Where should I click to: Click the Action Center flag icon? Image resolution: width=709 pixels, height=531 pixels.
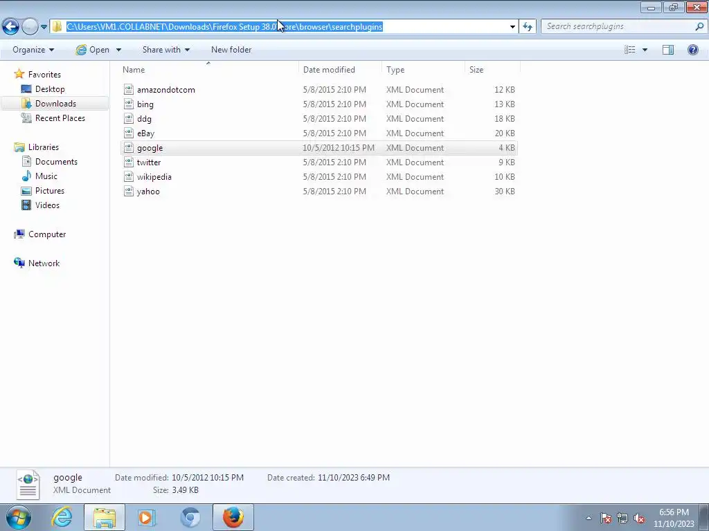[x=606, y=518]
